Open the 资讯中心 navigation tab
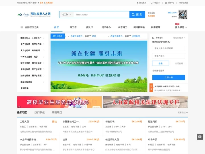The image size is (205, 154). [x=106, y=27]
